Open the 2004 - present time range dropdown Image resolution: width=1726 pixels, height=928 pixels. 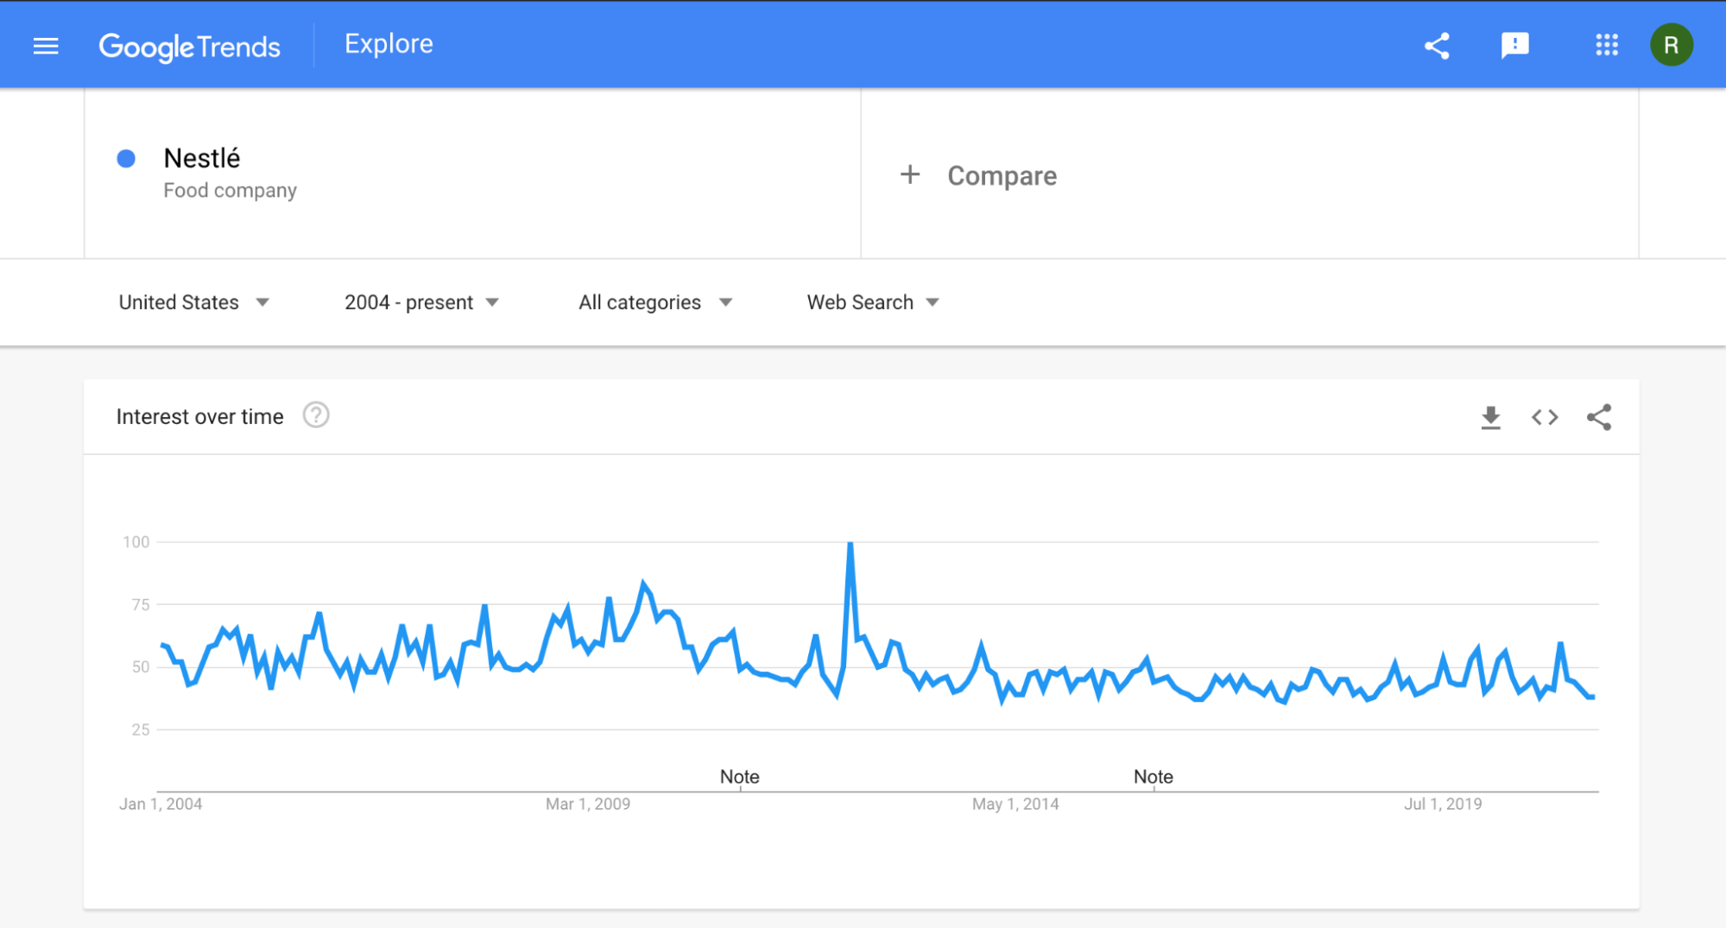[421, 302]
